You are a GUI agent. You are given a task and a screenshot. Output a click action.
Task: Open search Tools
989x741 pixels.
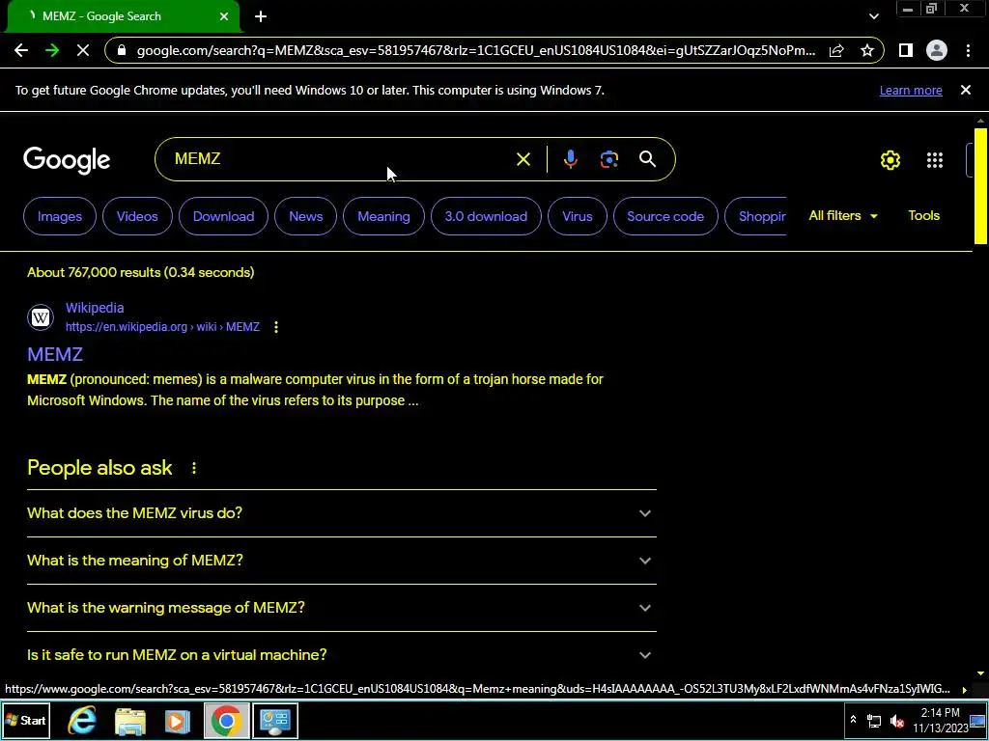tap(923, 215)
